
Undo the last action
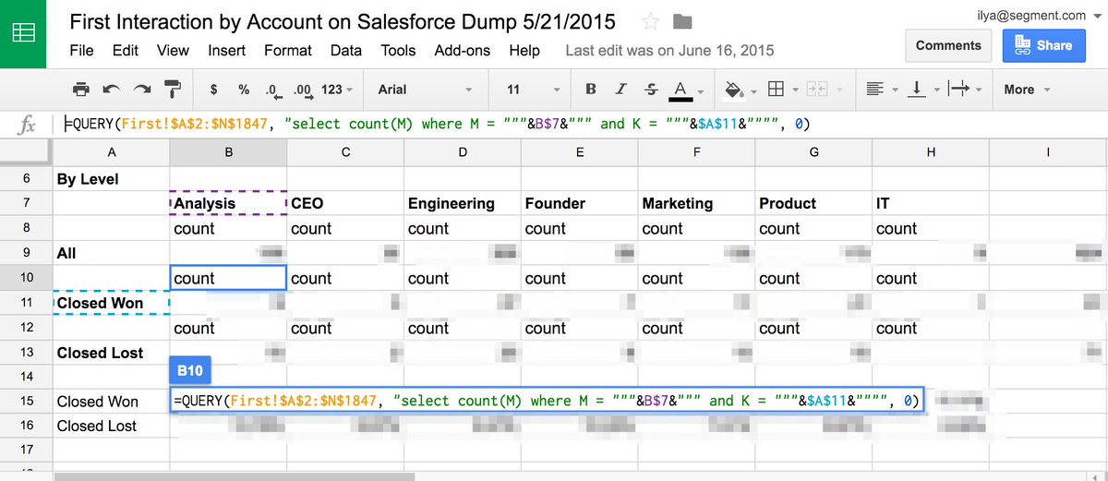click(x=112, y=90)
